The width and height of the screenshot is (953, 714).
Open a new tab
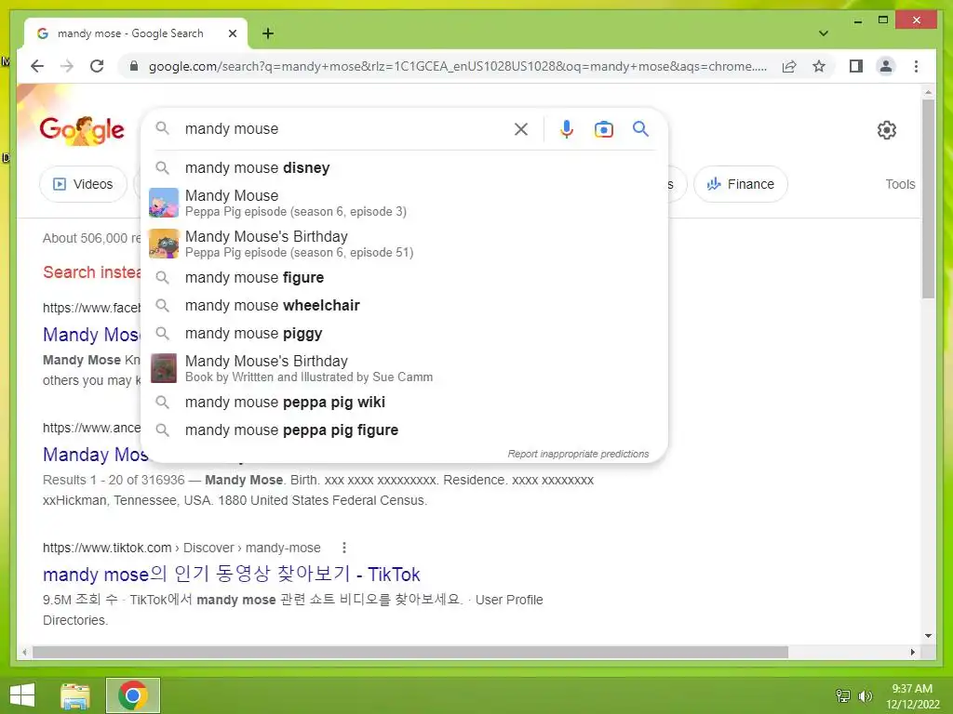[x=268, y=33]
